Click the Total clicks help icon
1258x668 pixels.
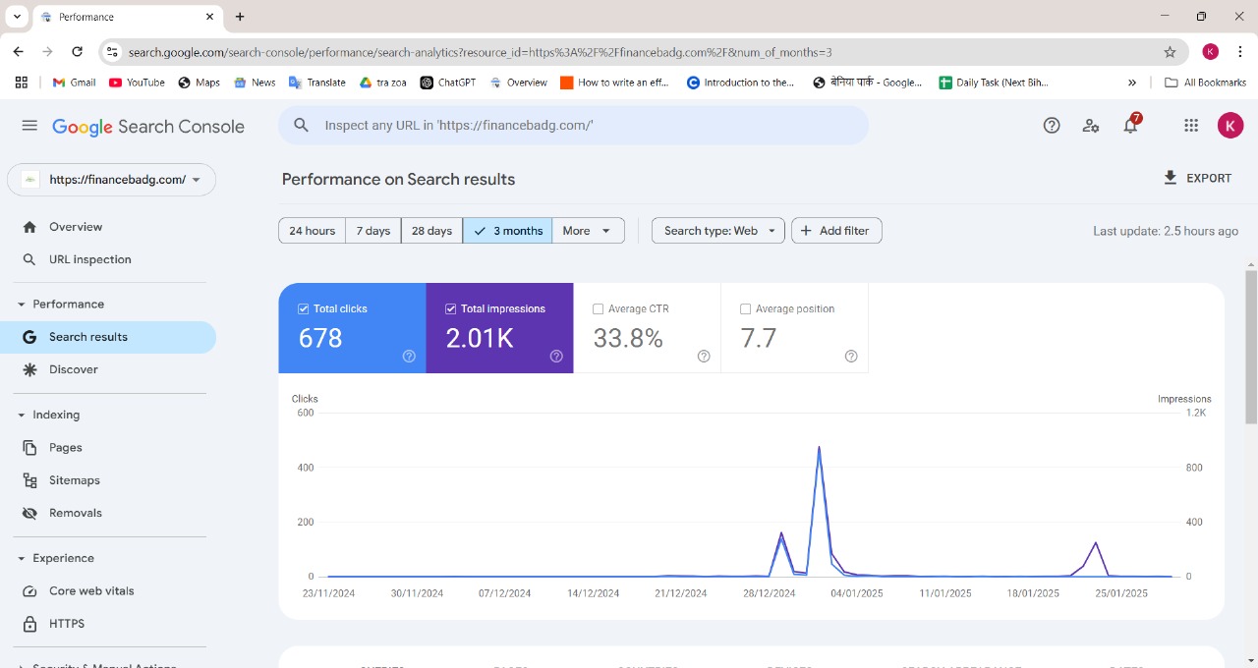409,357
